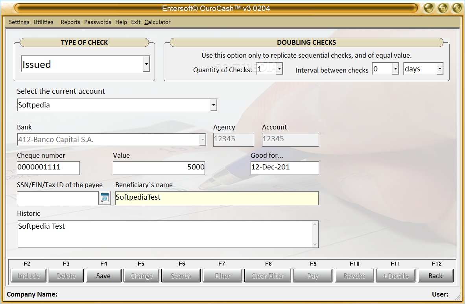This screenshot has height=304, width=465.
Task: Click the payee lookup search icon
Action: tap(104, 198)
